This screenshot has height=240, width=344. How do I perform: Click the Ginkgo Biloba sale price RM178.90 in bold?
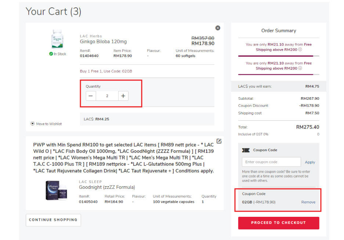(203, 43)
